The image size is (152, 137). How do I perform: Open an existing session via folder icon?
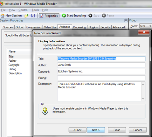pos(26,16)
